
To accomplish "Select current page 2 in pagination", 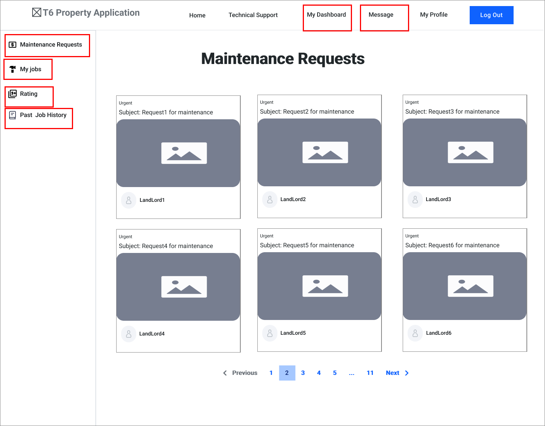I will 287,373.
